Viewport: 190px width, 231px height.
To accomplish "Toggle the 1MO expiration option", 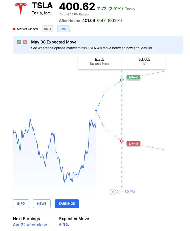I will [63, 29].
